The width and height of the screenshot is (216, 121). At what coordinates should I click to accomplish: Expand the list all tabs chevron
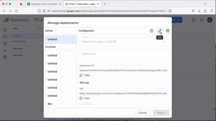click(205, 4)
